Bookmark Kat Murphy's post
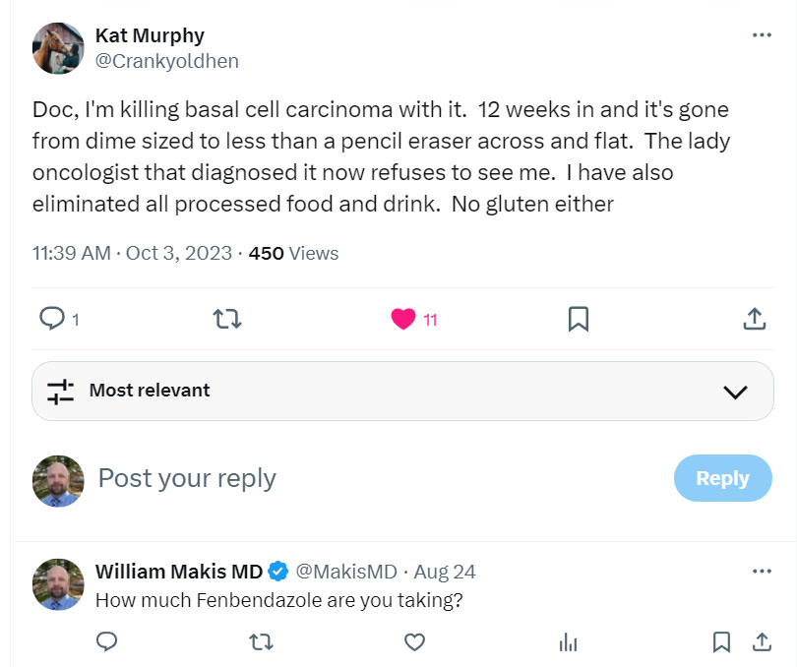The width and height of the screenshot is (797, 667). pyautogui.click(x=579, y=319)
